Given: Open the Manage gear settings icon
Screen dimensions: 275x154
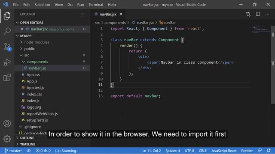Looking at the screenshot, I should click(x=7, y=139).
